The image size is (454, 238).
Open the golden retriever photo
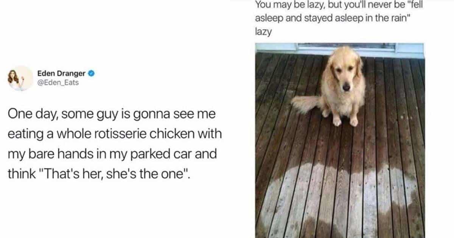point(340,140)
